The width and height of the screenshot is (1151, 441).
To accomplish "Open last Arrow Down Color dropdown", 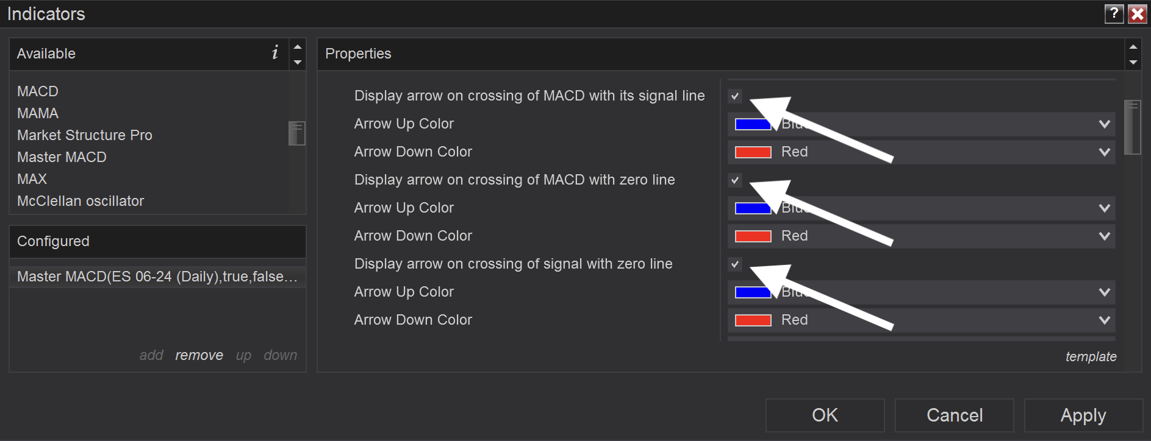I will [x=921, y=320].
